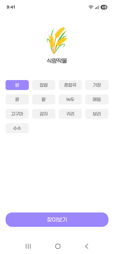This screenshot has height=254, width=114.
Task: Tap the 찾아보기 button
Action: [x=57, y=220]
